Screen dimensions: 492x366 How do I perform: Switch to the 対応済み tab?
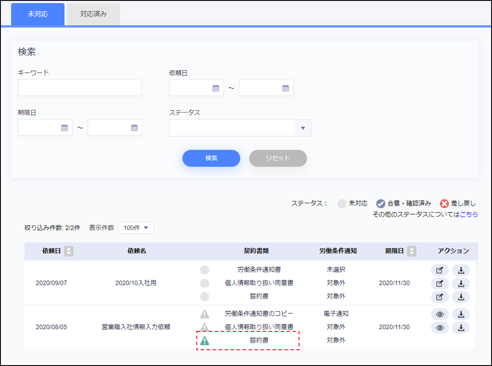click(x=93, y=14)
